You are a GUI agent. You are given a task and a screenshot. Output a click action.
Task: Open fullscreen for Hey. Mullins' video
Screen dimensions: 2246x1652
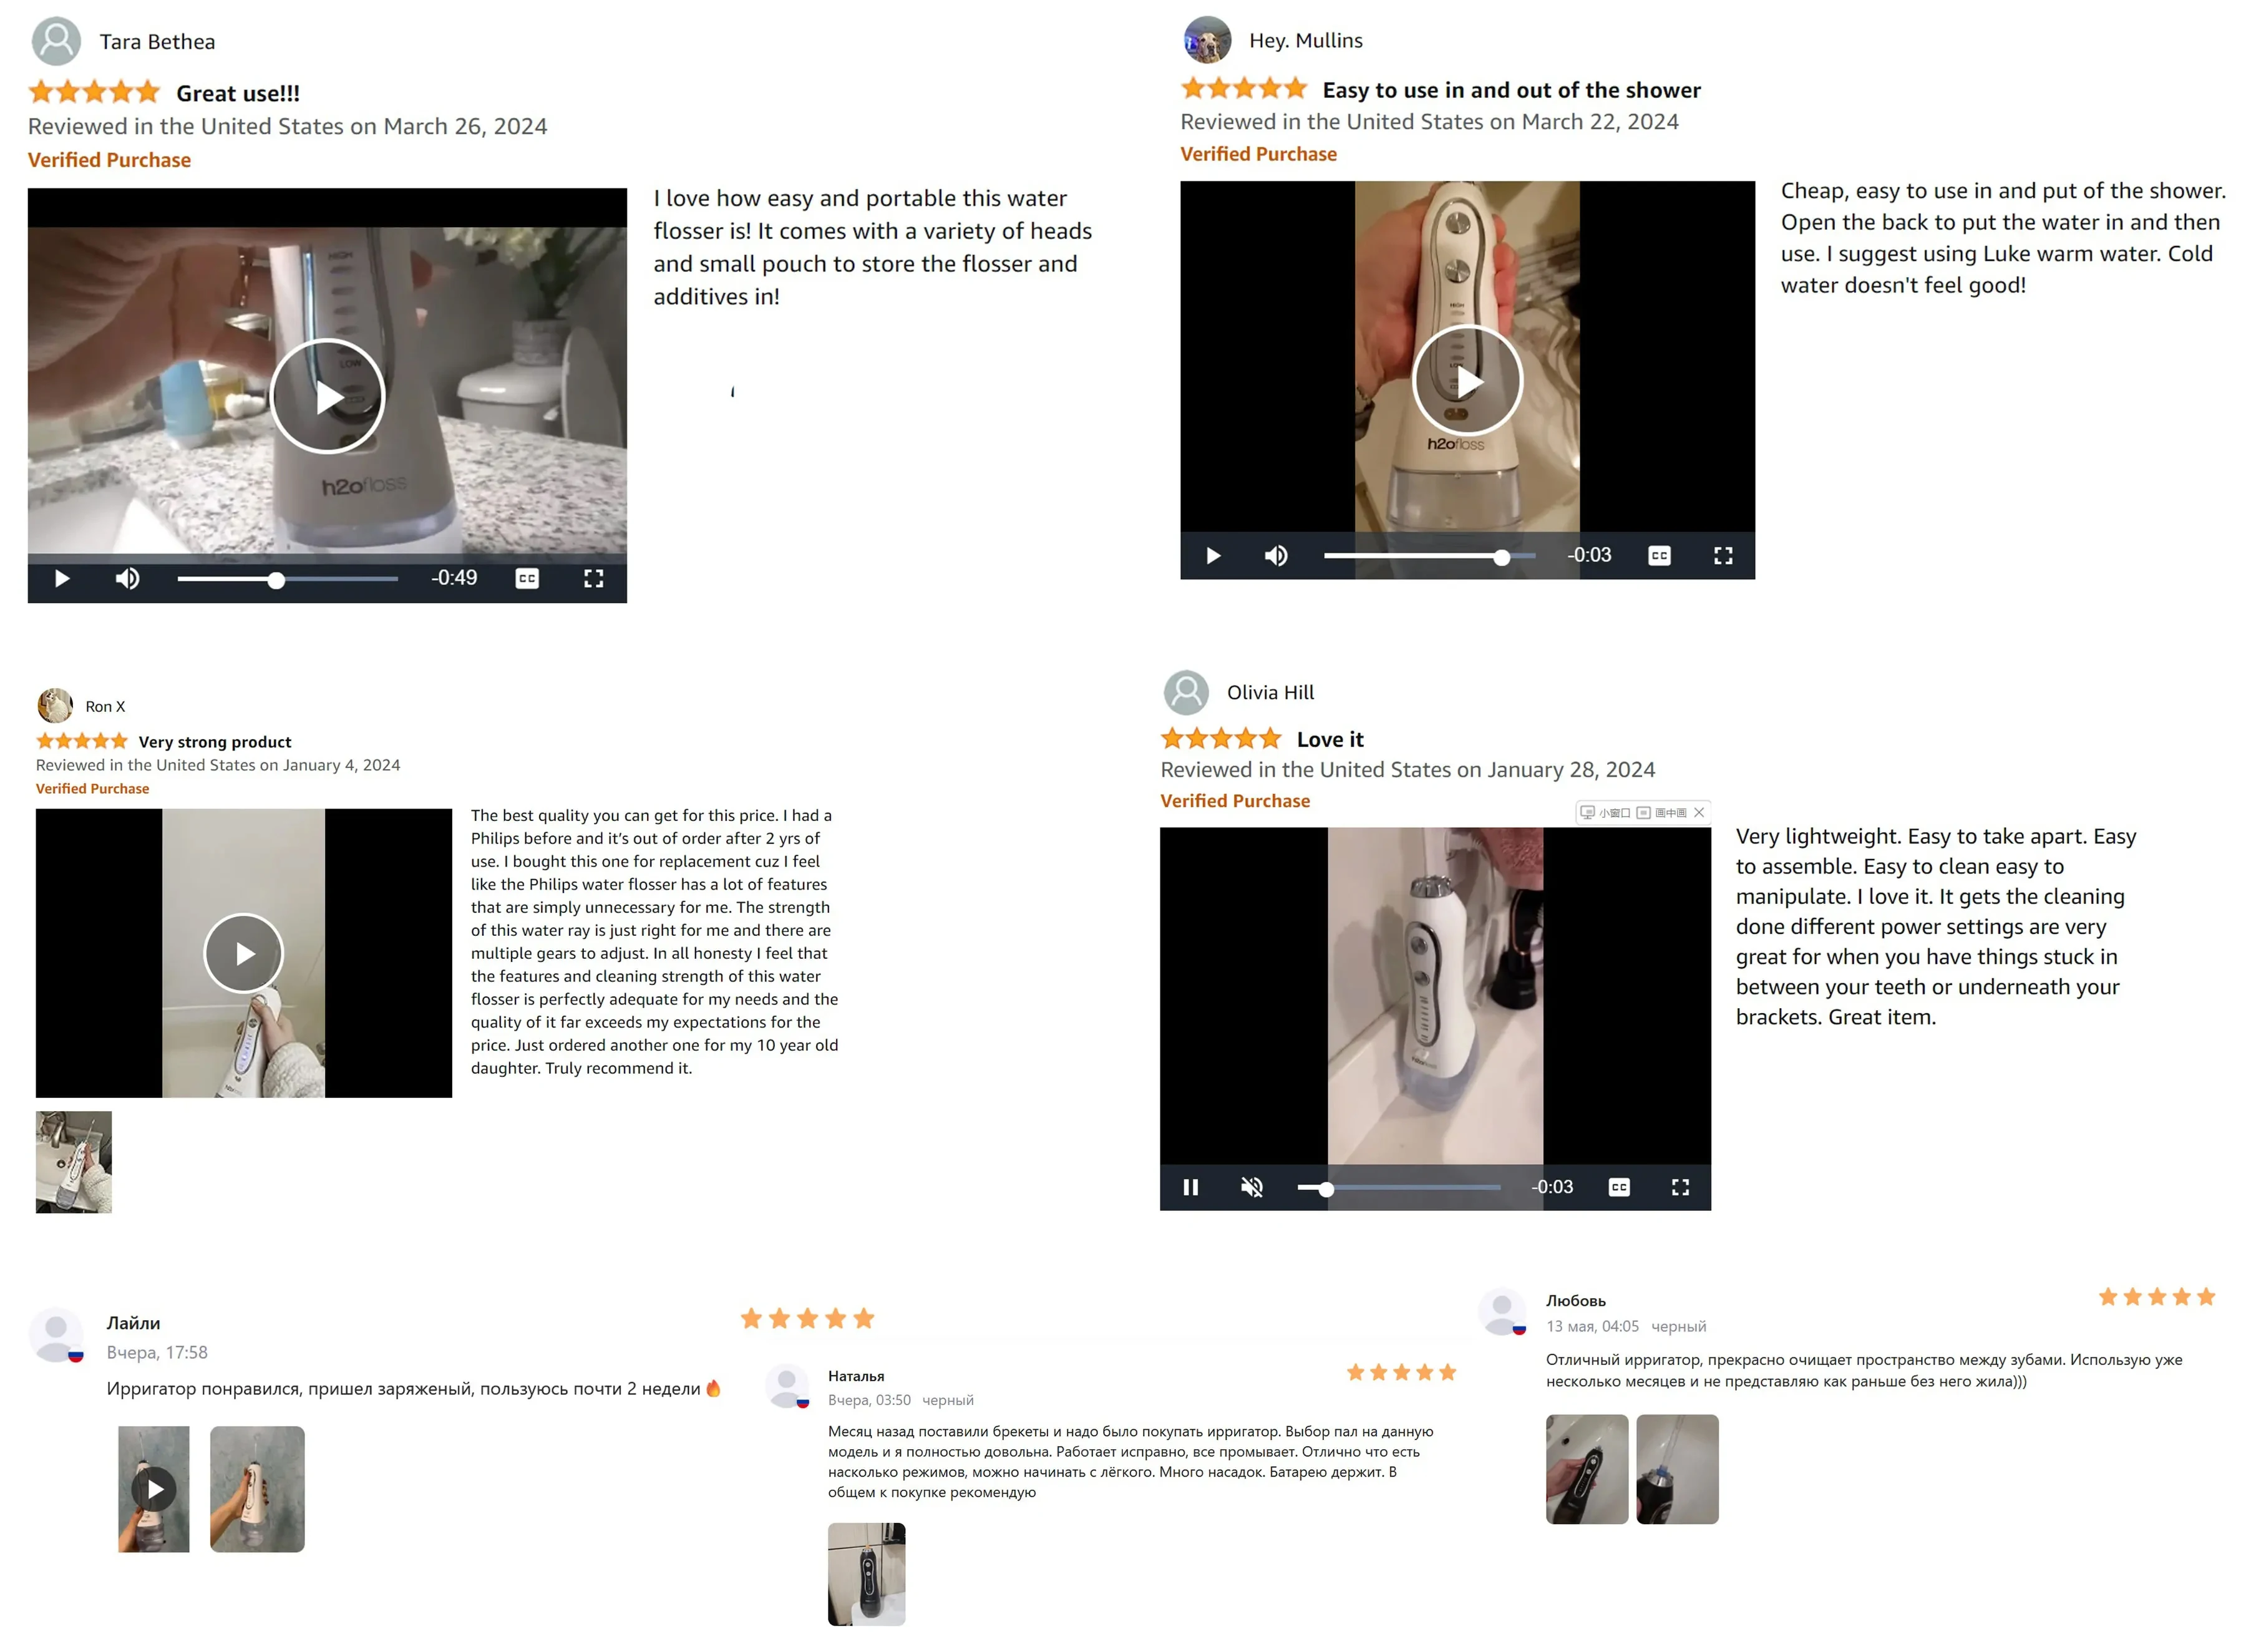pyautogui.click(x=1723, y=556)
